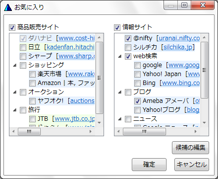Check the JTB checkbox

[x=32, y=119]
